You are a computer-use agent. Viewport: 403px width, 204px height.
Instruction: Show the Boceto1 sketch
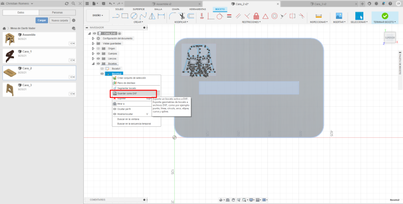(x=102, y=69)
